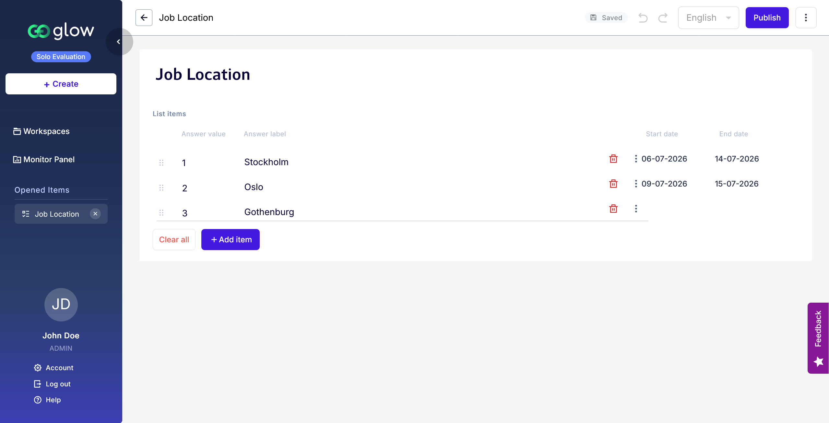Viewport: 829px width, 423px height.
Task: Click the back arrow button
Action: point(144,18)
